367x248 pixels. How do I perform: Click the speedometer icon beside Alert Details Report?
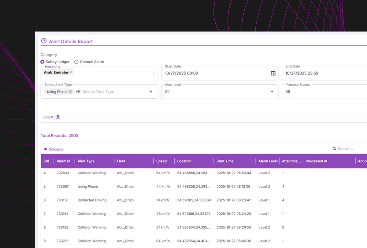tap(44, 41)
